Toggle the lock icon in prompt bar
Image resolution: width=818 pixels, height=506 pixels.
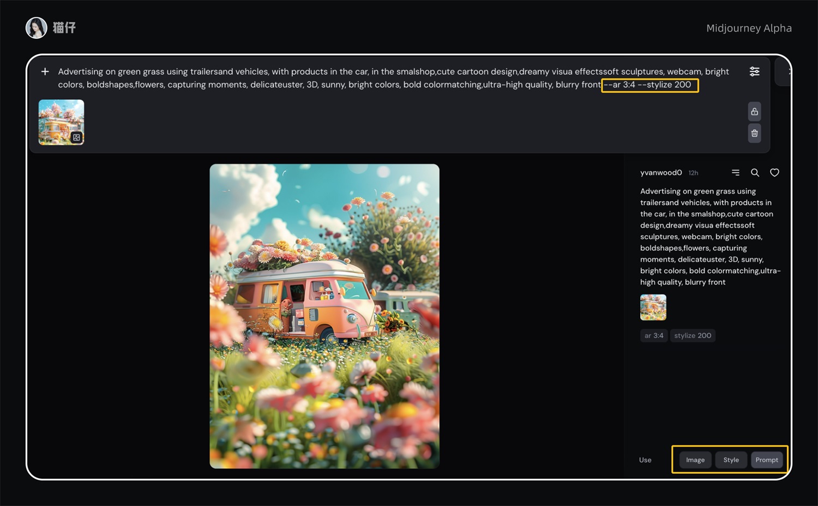point(754,112)
